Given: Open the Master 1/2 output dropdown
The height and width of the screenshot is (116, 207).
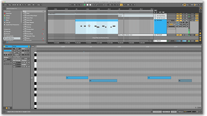Looking at the screenshot, I should click(171, 41).
